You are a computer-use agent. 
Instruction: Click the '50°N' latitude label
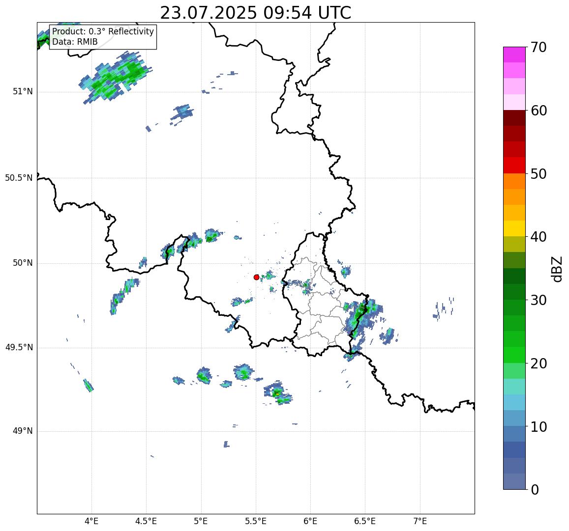(x=23, y=263)
